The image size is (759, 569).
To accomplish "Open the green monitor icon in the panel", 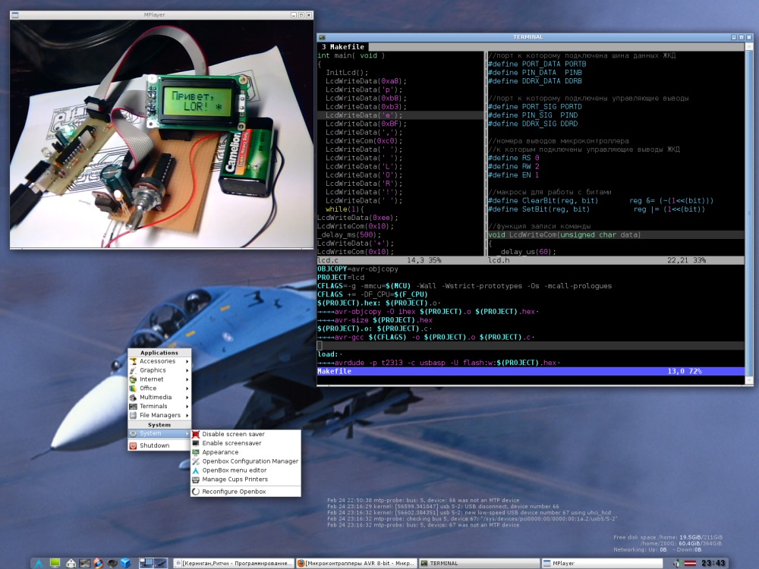I will 55,563.
